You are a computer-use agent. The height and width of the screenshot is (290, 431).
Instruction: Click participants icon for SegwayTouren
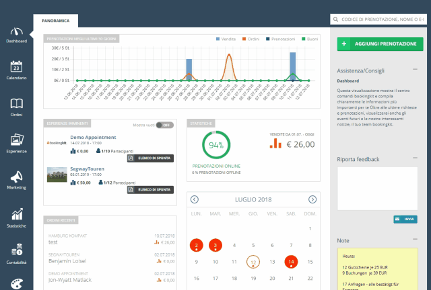pyautogui.click(x=100, y=183)
